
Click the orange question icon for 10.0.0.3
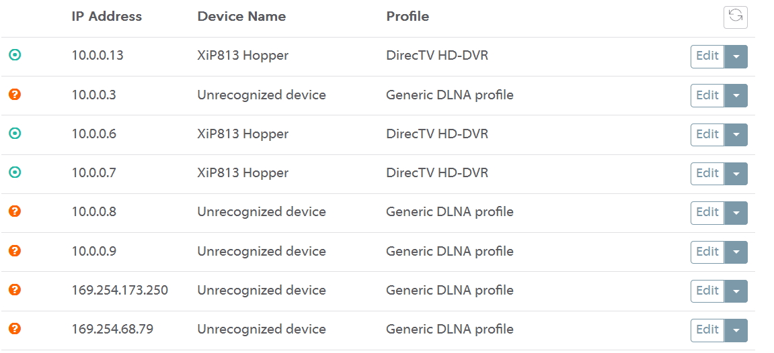pos(15,95)
